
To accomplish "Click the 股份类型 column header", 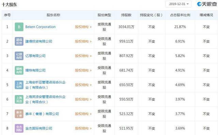I will click(104, 15).
